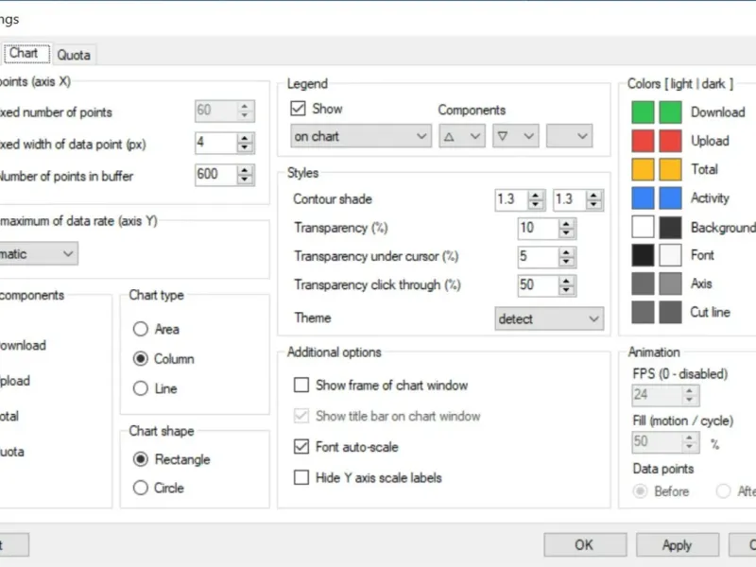
Task: Expand the Theme 'detect' dropdown
Action: pos(549,318)
